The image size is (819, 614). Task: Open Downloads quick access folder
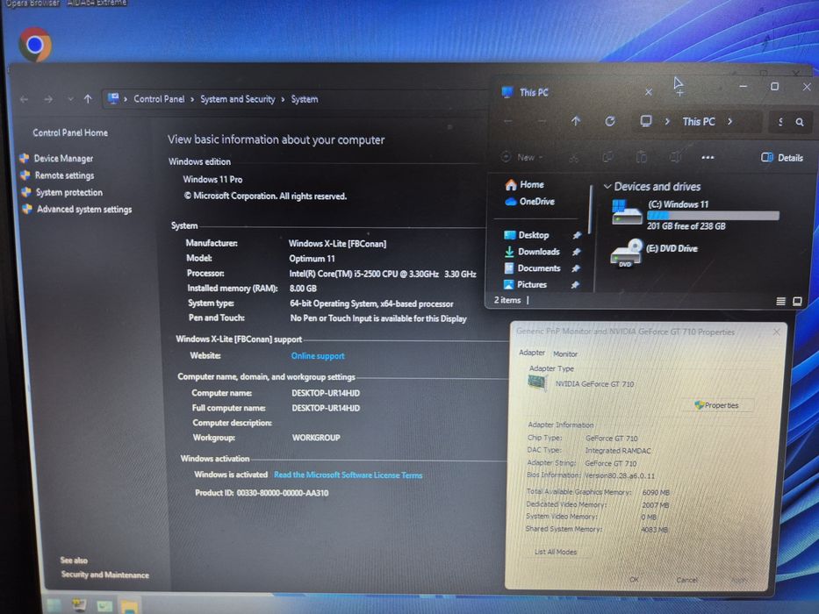532,251
